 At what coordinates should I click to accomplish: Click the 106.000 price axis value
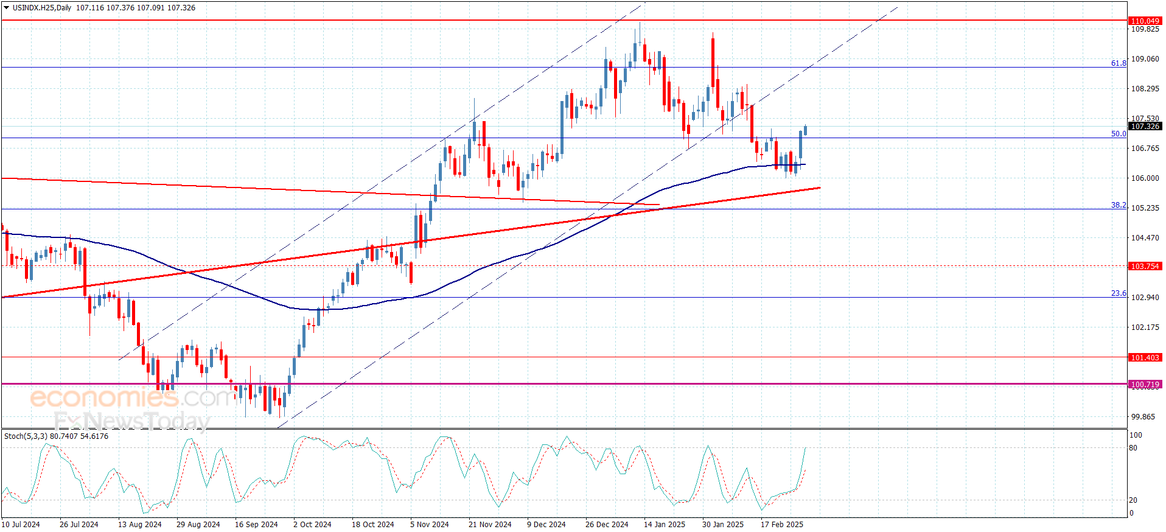pyautogui.click(x=1145, y=178)
